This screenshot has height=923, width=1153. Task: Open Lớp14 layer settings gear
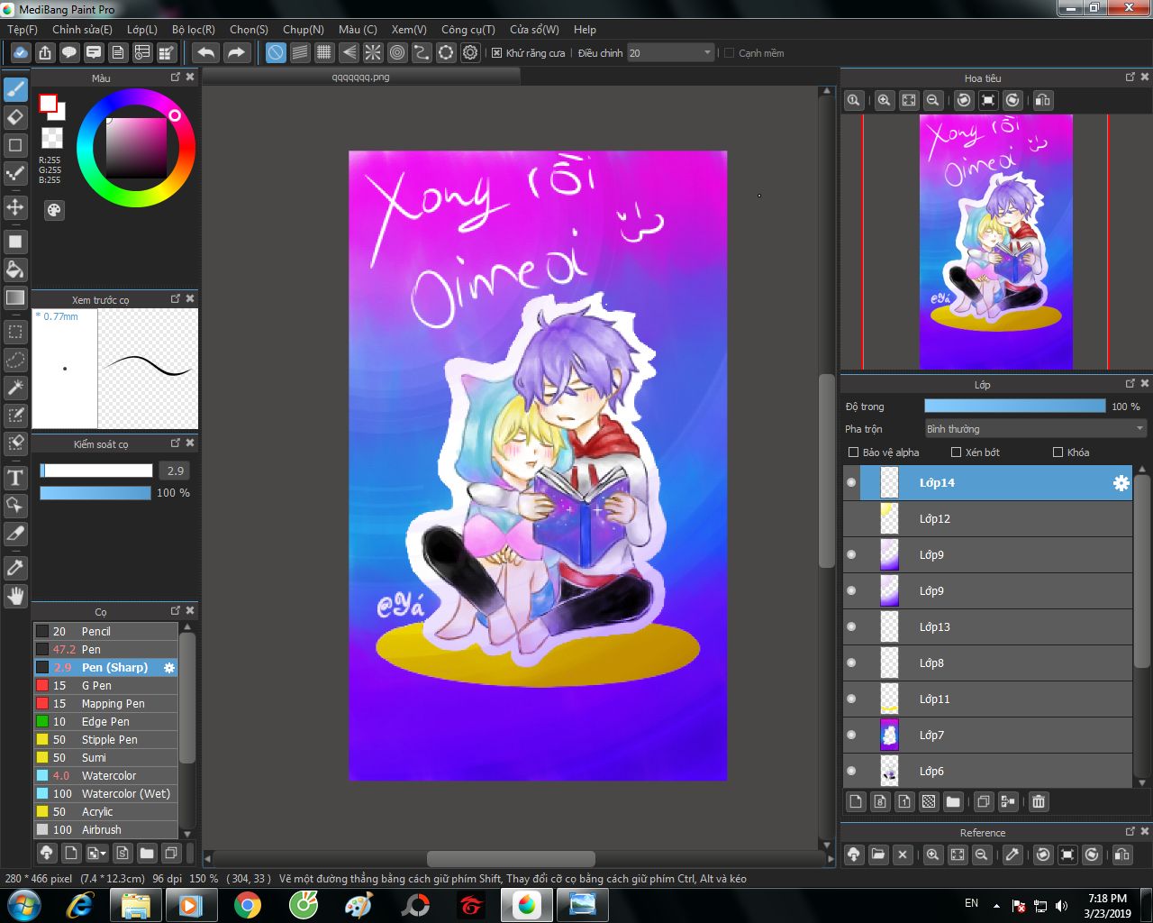1121,483
